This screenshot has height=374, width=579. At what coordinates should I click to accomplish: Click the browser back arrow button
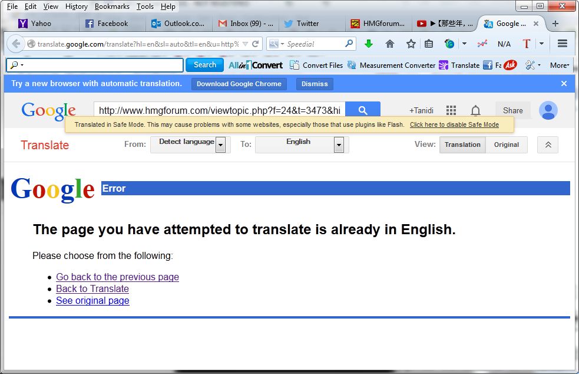click(x=15, y=44)
